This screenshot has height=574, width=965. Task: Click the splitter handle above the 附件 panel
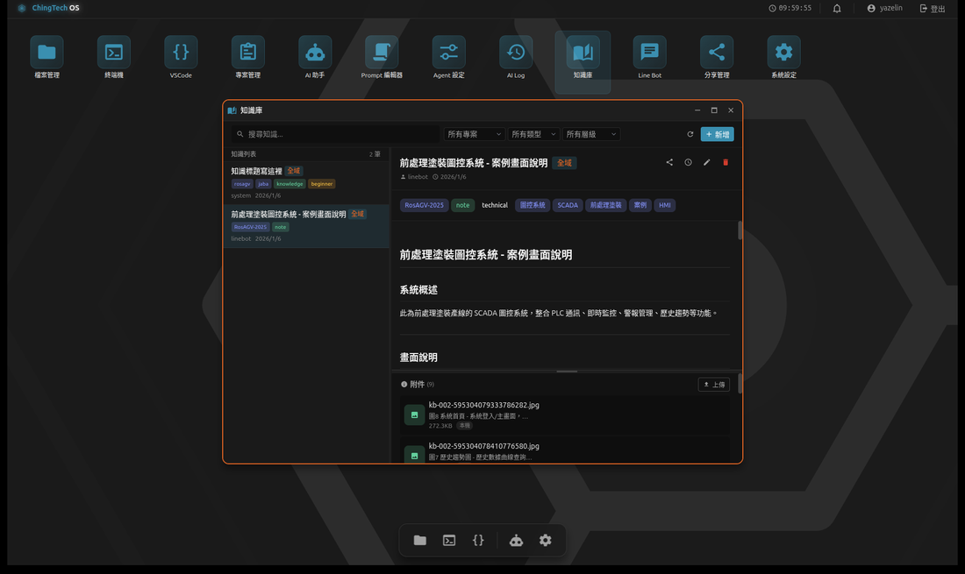(567, 372)
